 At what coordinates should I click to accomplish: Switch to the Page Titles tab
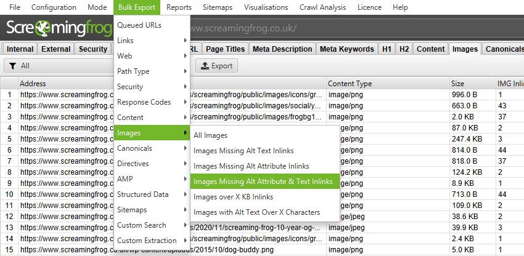[x=225, y=49]
